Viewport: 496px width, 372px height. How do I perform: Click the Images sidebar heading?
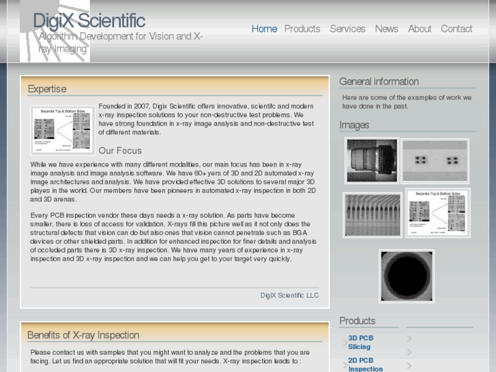(x=354, y=125)
